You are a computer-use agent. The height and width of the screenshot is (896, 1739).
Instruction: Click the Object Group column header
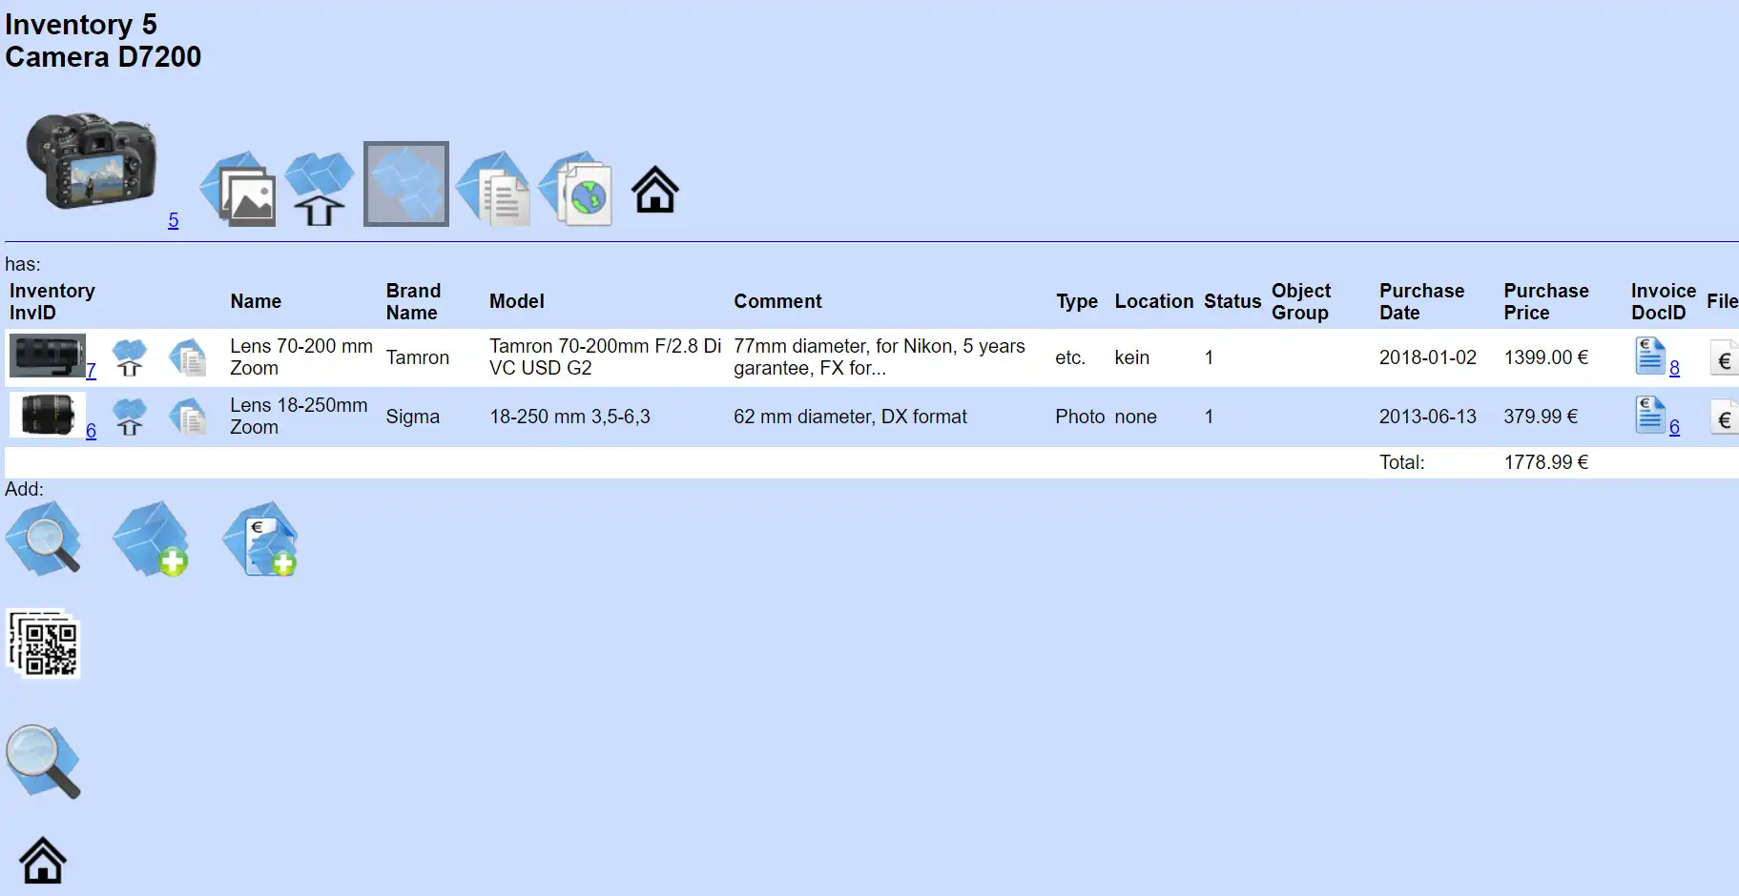(1301, 301)
